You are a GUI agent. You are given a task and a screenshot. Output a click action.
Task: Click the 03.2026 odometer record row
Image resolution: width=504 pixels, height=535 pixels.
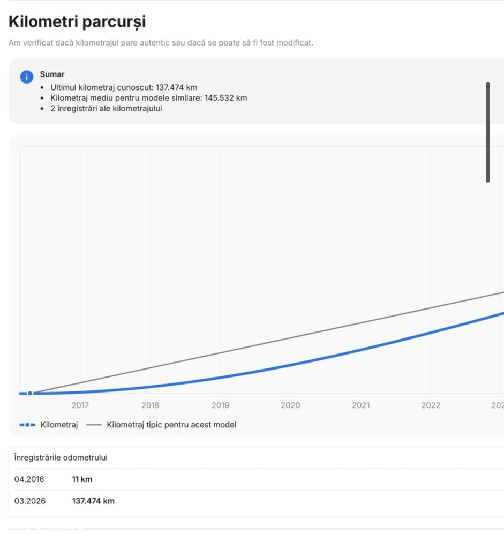pos(256,501)
